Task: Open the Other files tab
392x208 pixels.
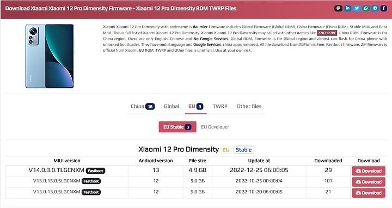Action: click(x=249, y=107)
